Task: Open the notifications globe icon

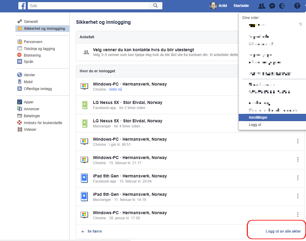Action: click(x=282, y=6)
